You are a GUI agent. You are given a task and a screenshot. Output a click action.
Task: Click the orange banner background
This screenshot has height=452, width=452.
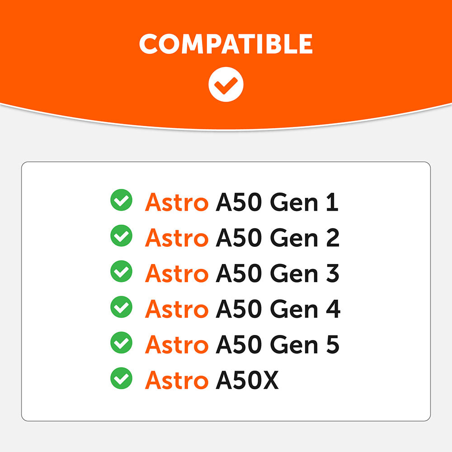coord(72,58)
